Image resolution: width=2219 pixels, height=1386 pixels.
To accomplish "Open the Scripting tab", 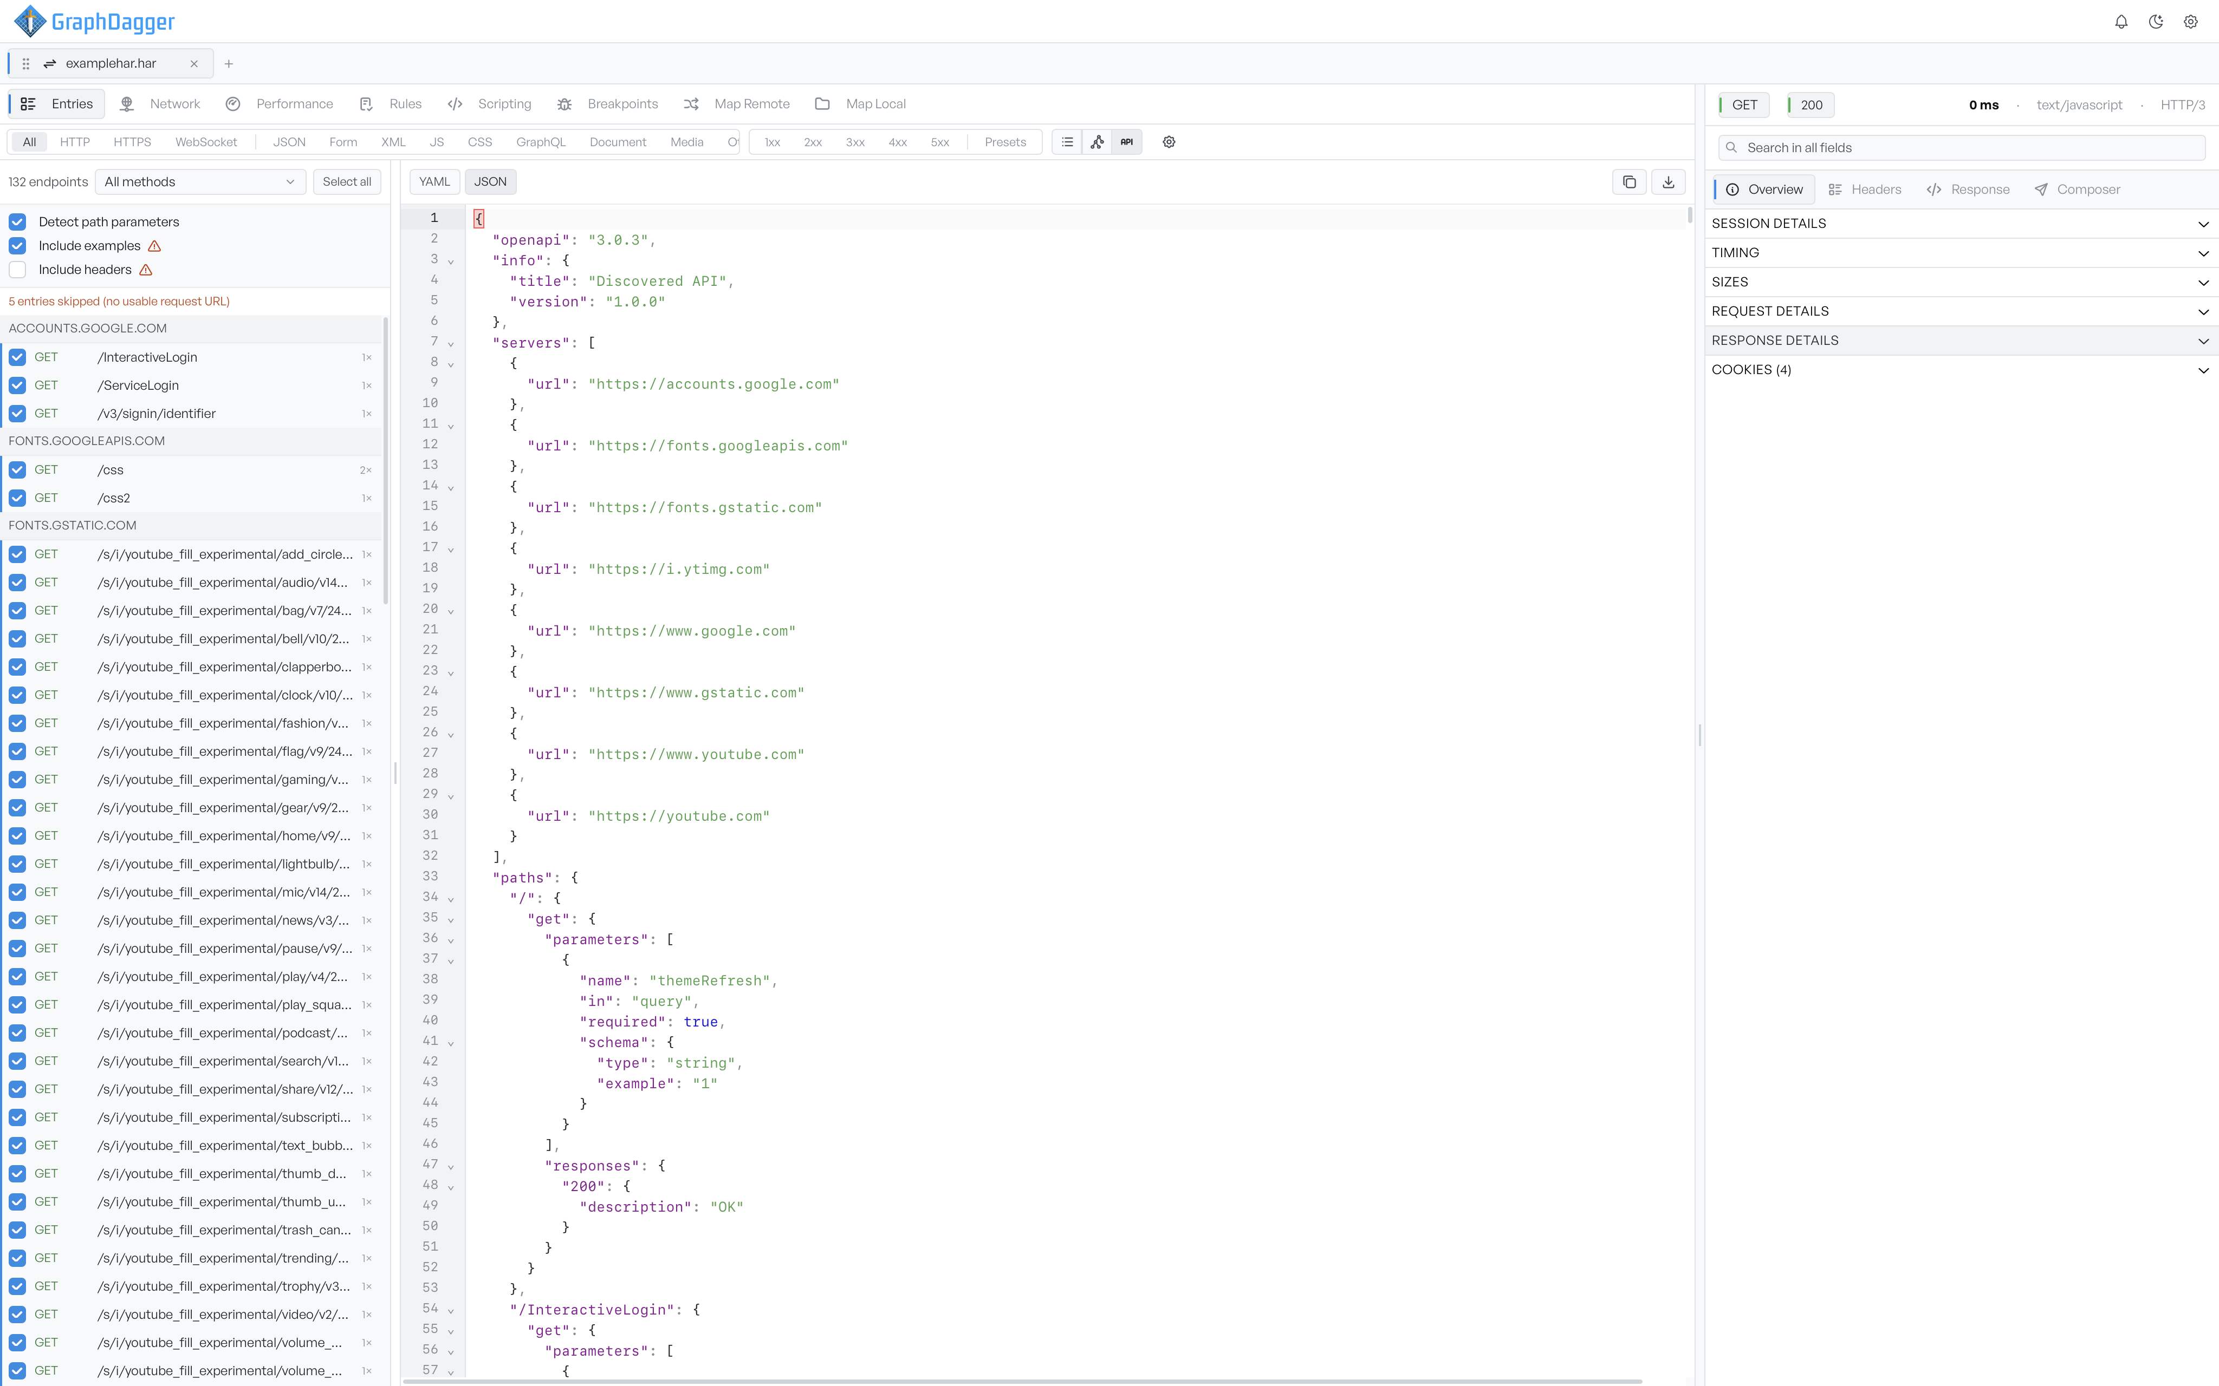I will click(490, 103).
